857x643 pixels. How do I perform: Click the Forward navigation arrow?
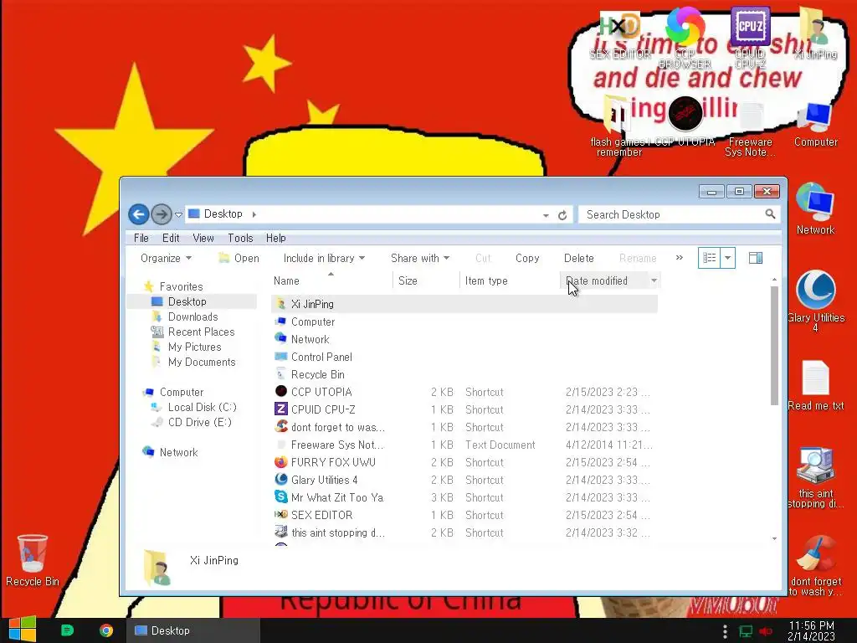click(162, 214)
